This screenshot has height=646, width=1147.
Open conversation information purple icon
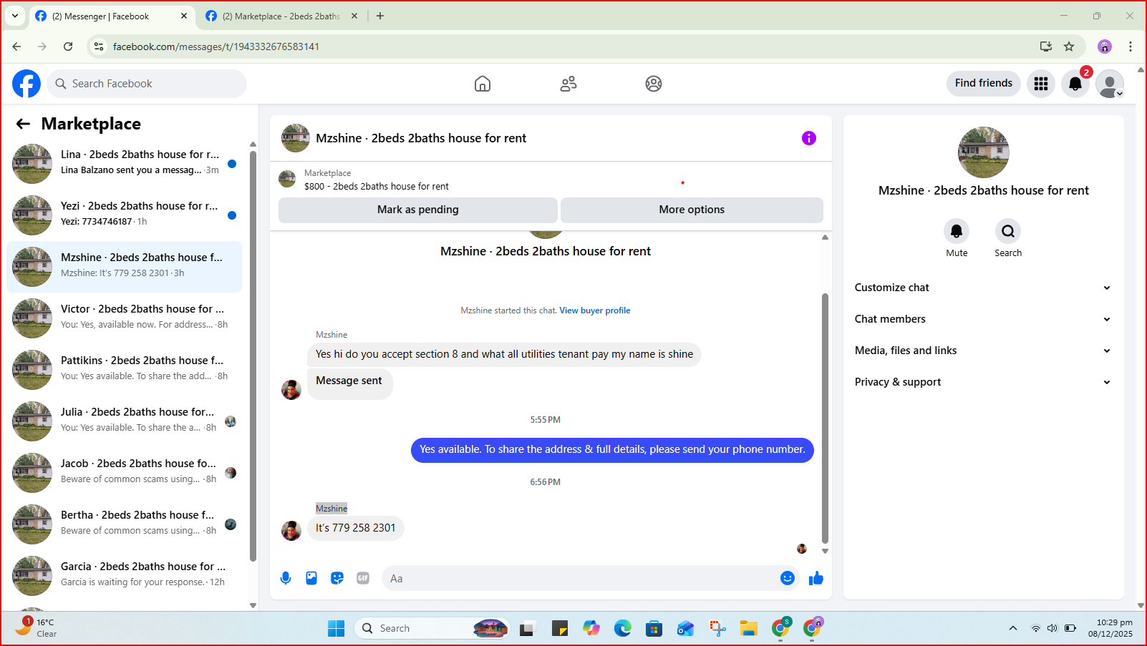pyautogui.click(x=809, y=138)
